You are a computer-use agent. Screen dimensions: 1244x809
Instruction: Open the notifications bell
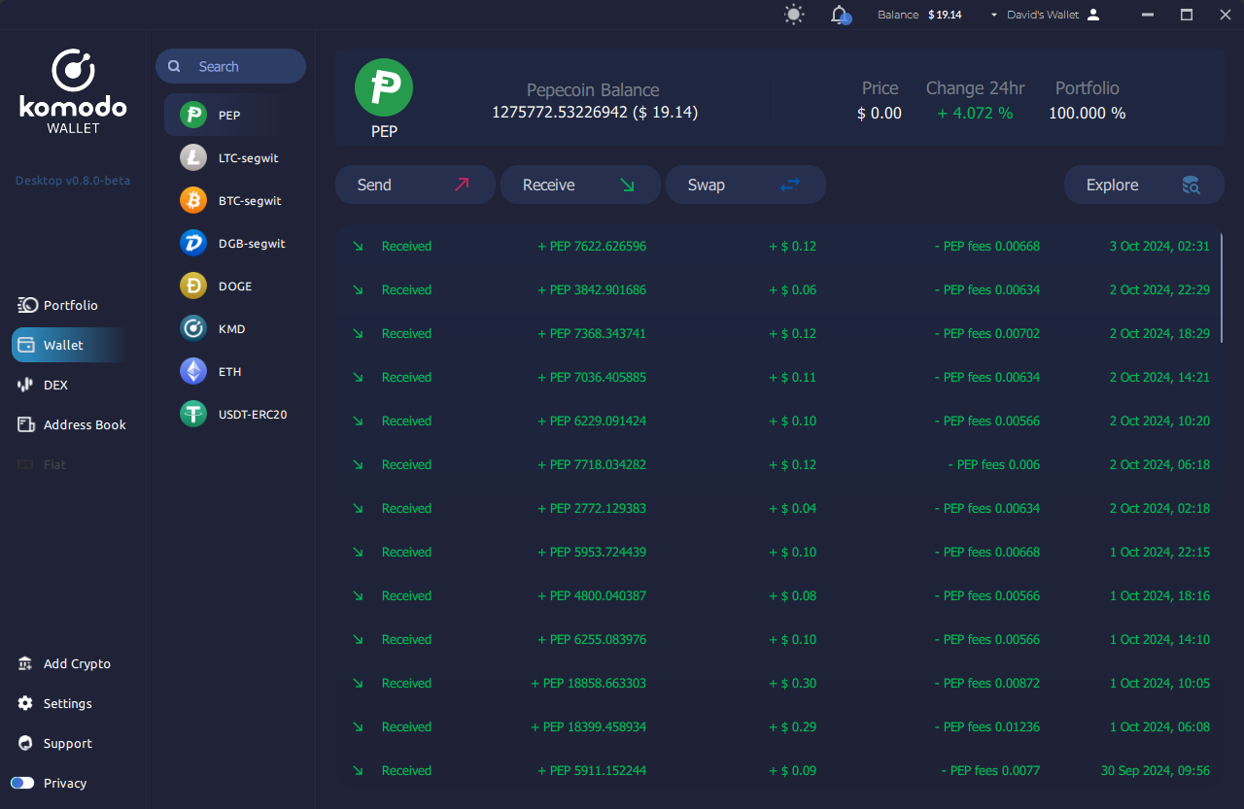pos(840,15)
